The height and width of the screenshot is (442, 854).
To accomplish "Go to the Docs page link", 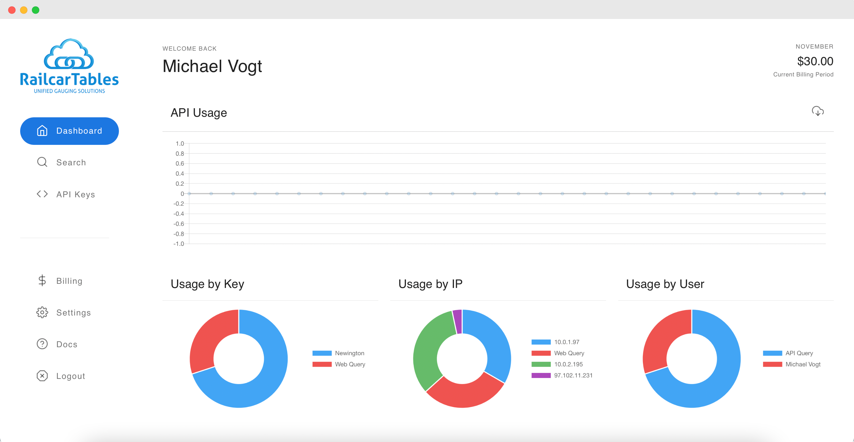I will pyautogui.click(x=67, y=344).
